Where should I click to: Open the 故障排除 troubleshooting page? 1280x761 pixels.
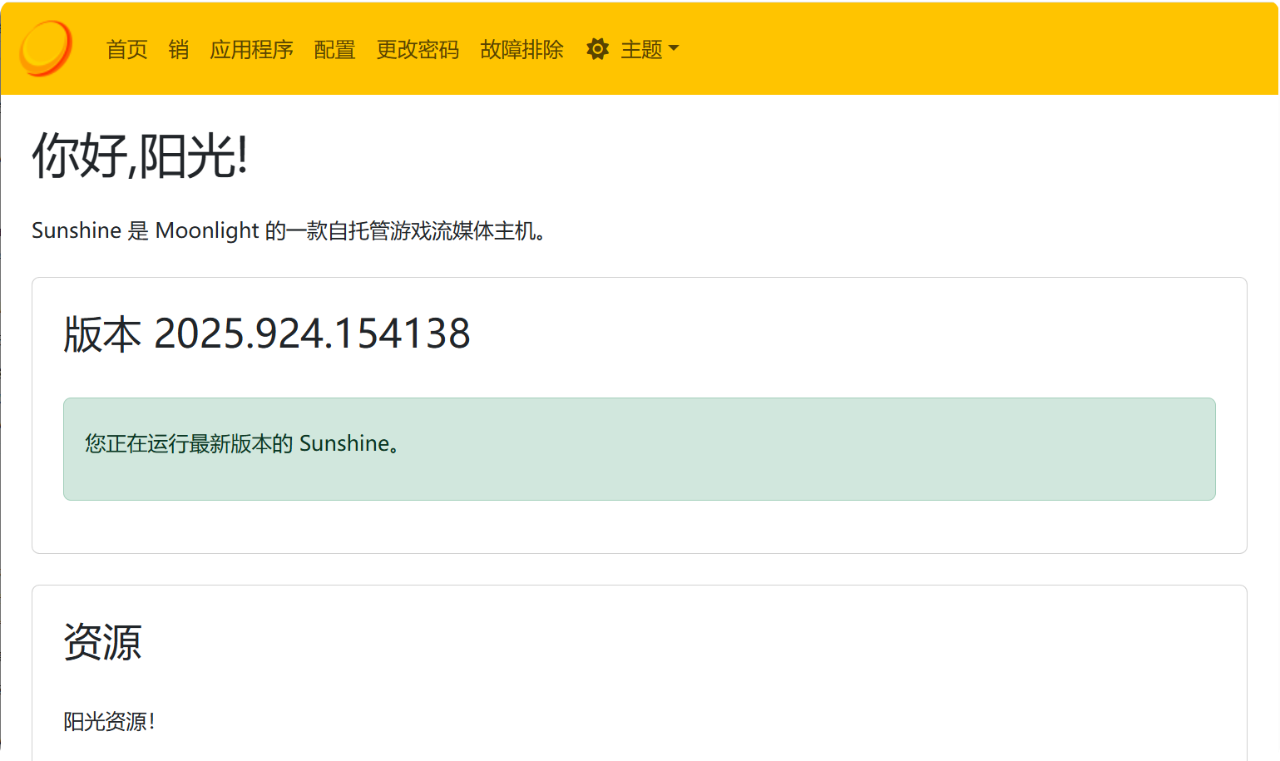[x=522, y=50]
